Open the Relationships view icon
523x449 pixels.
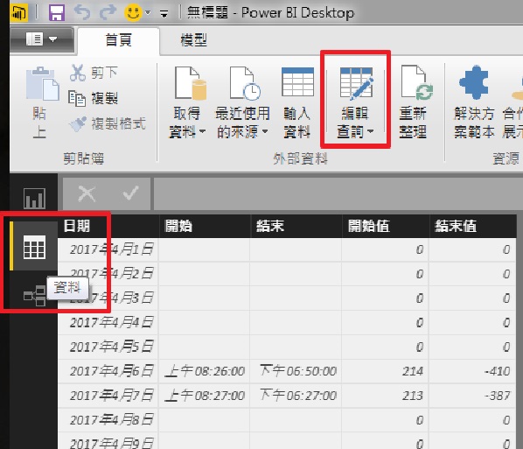34,296
